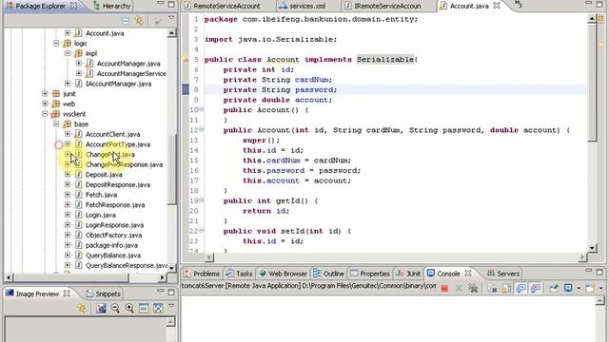Click the Pin Console icon
Viewport: 609px width, 342px height.
pos(554,288)
